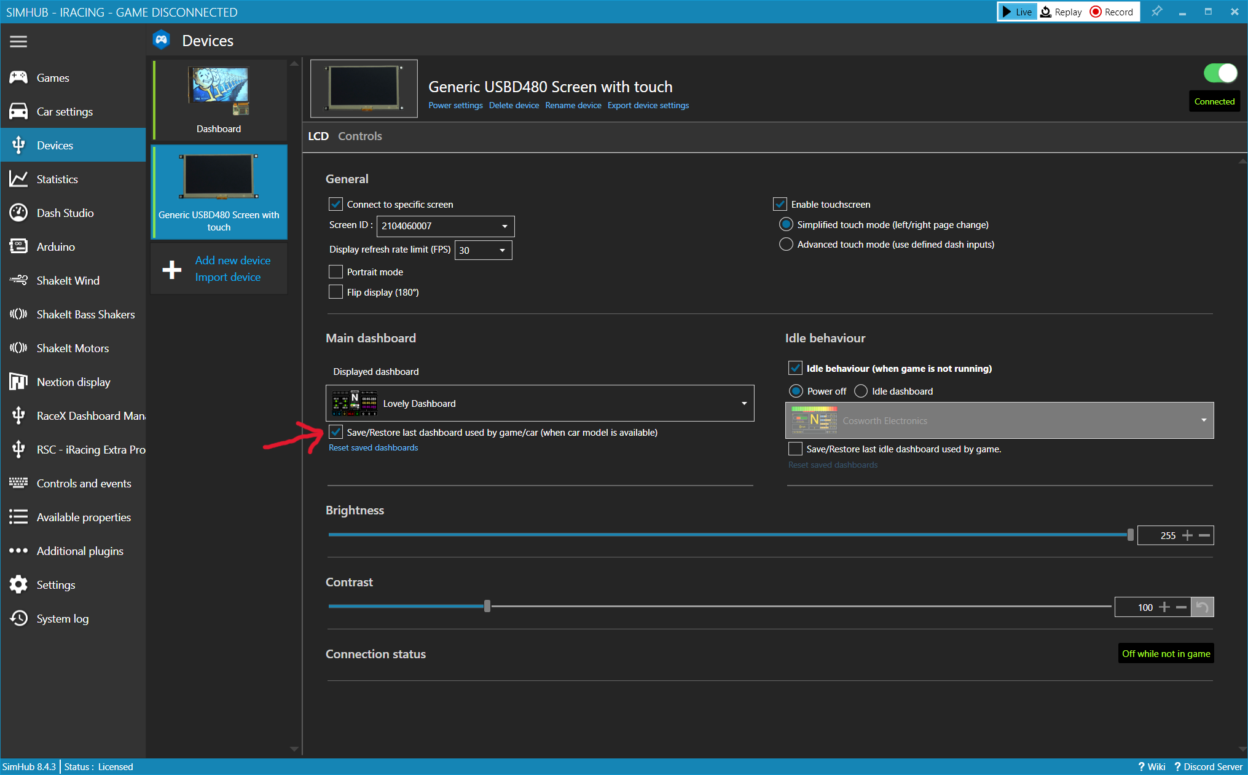The height and width of the screenshot is (775, 1248).
Task: Start Record mode
Action: pos(1112,12)
